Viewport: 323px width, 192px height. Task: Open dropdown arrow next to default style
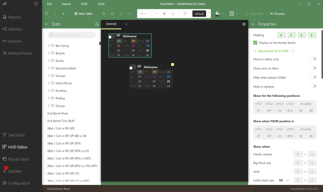pos(209,13)
